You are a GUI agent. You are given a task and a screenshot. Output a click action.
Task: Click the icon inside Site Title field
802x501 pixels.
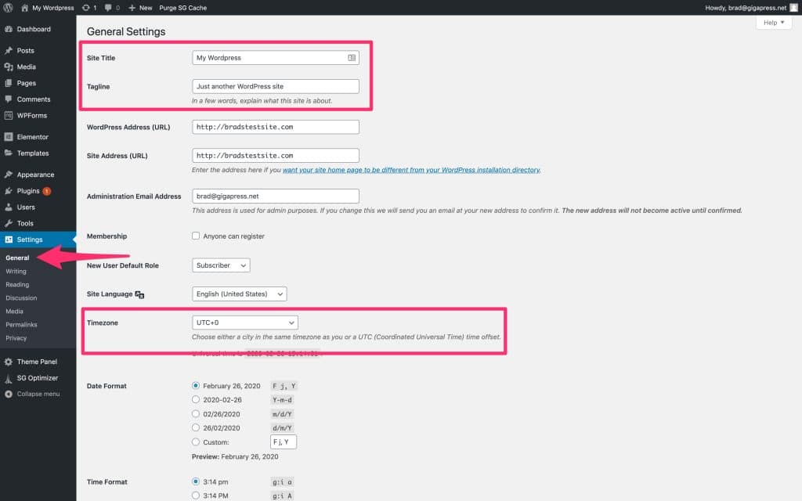(x=352, y=58)
